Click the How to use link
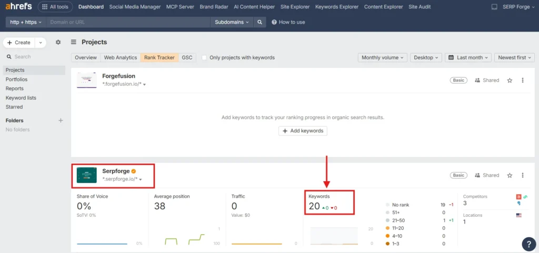The width and height of the screenshot is (539, 253). pyautogui.click(x=288, y=22)
